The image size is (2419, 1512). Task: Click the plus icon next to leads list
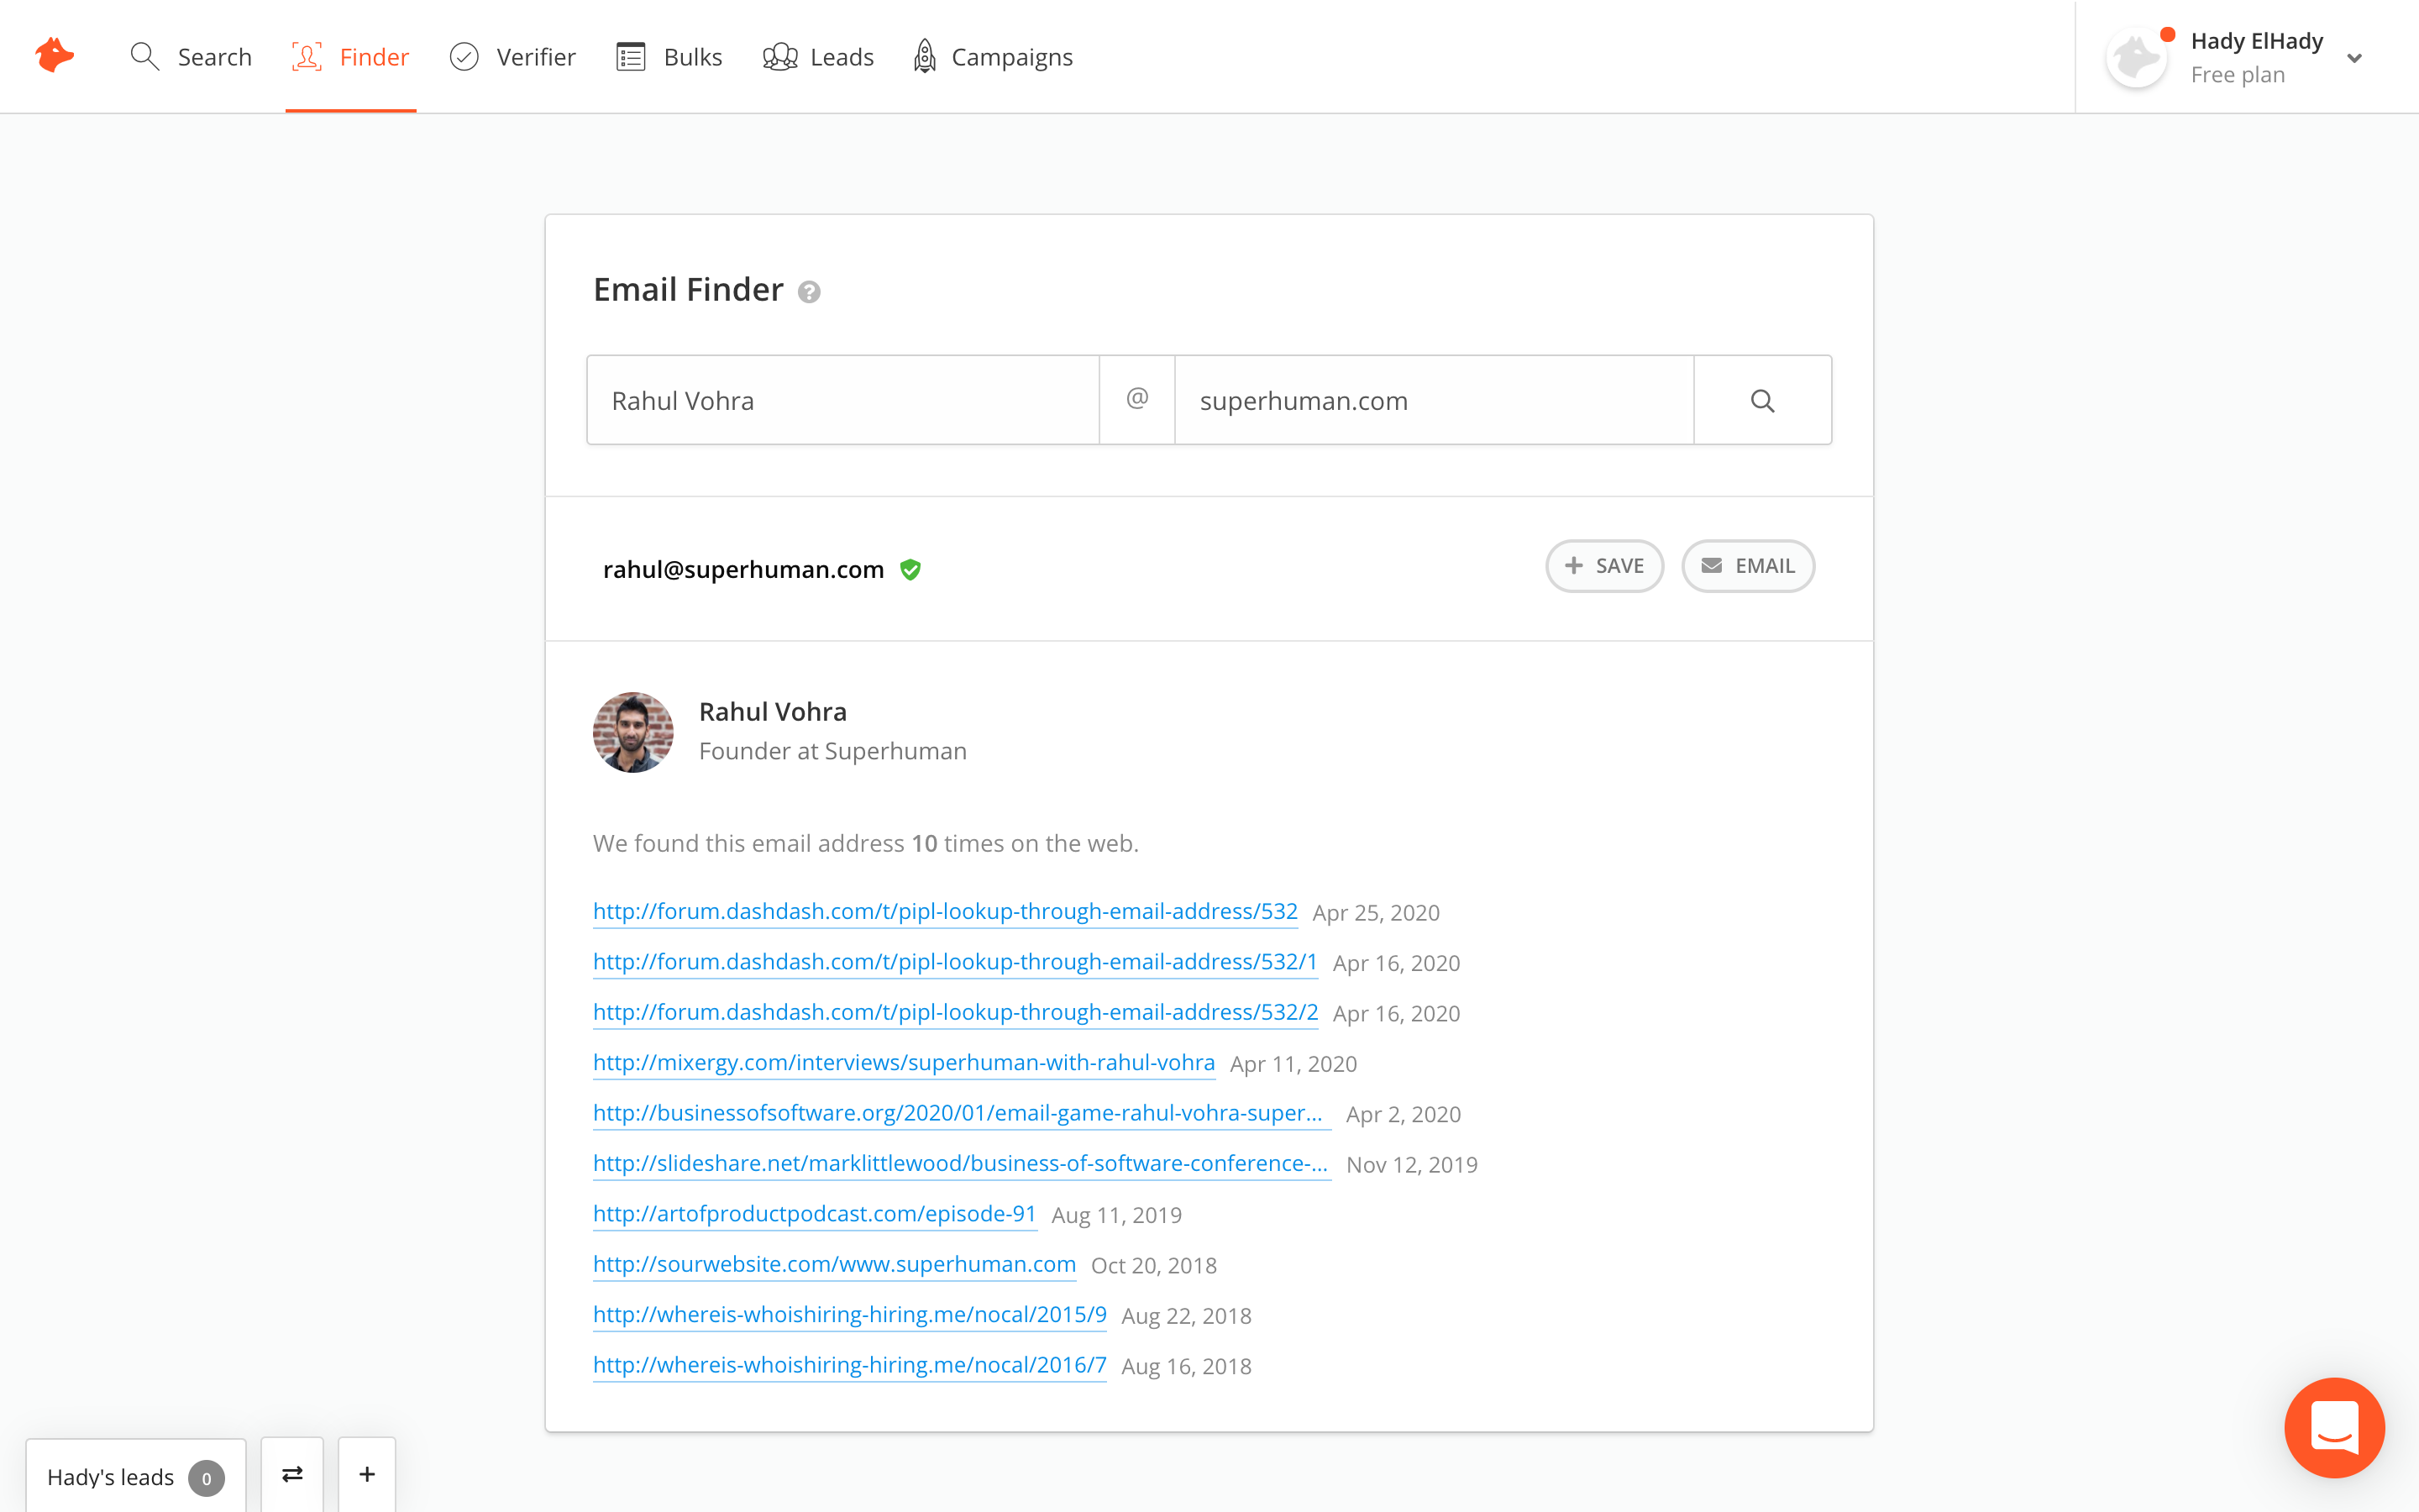(x=367, y=1475)
